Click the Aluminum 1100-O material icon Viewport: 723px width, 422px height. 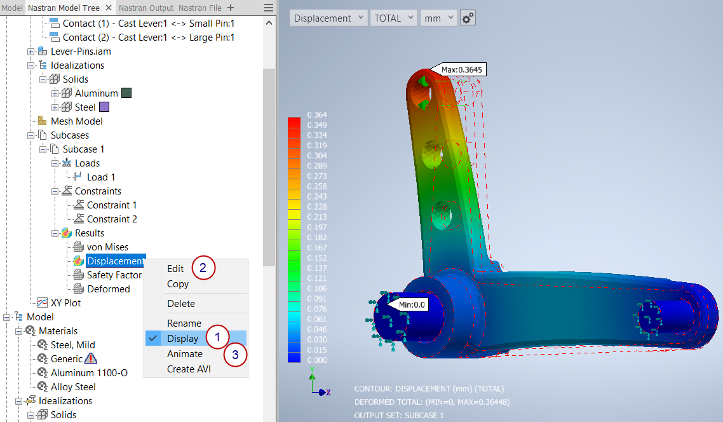click(x=43, y=372)
